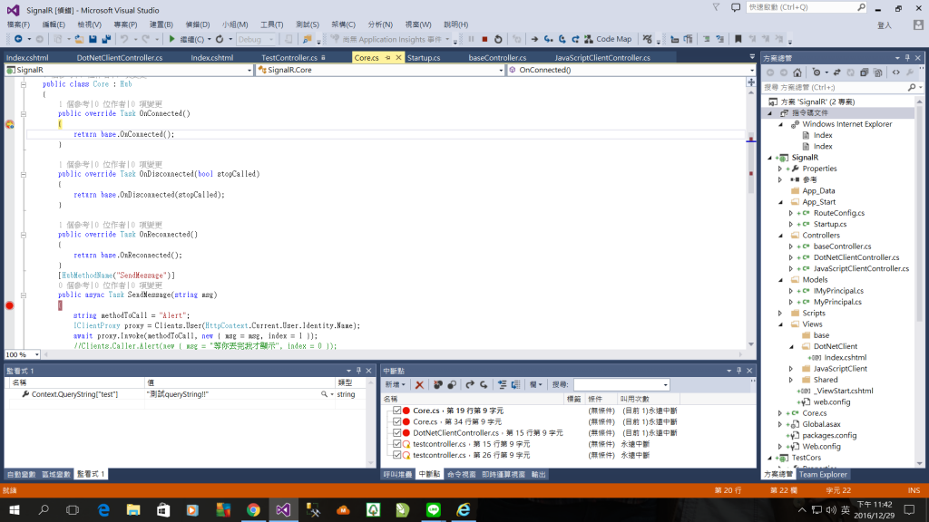The width and height of the screenshot is (929, 522).
Task: Open the 工具(T) menu
Action: [x=271, y=24]
